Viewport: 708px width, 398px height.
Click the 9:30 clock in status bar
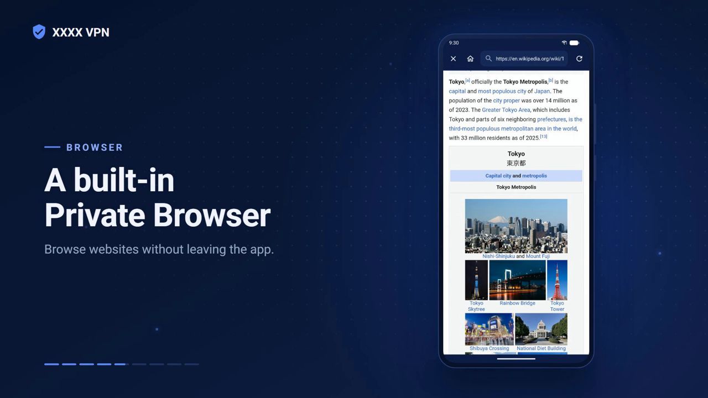[x=454, y=43]
